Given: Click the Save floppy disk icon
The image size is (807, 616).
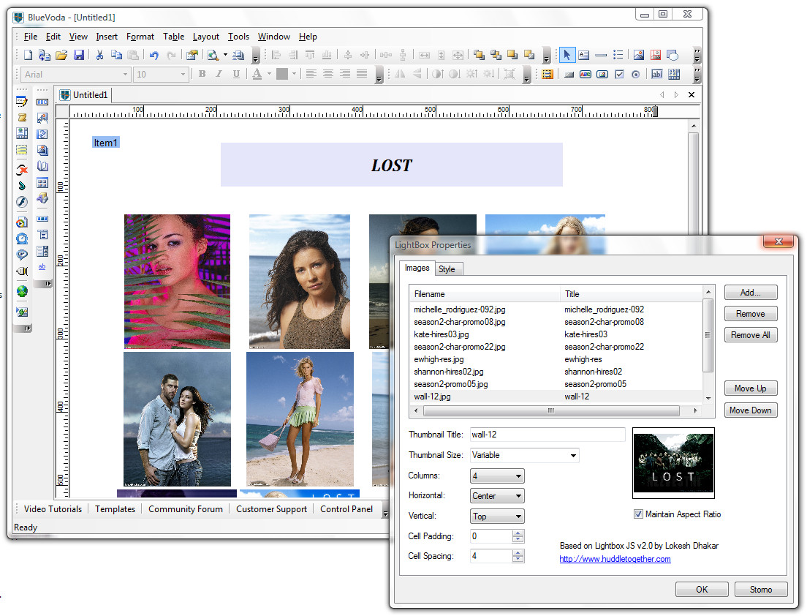Looking at the screenshot, I should pyautogui.click(x=79, y=55).
